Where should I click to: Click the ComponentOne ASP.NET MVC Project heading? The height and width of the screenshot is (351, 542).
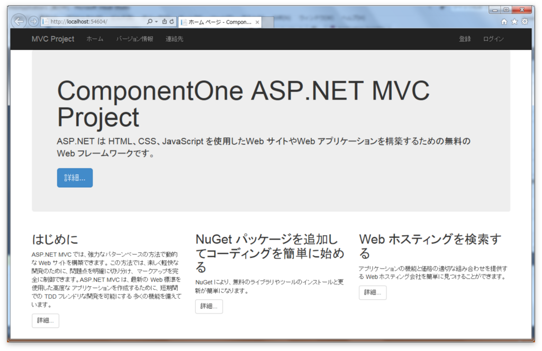pos(243,104)
